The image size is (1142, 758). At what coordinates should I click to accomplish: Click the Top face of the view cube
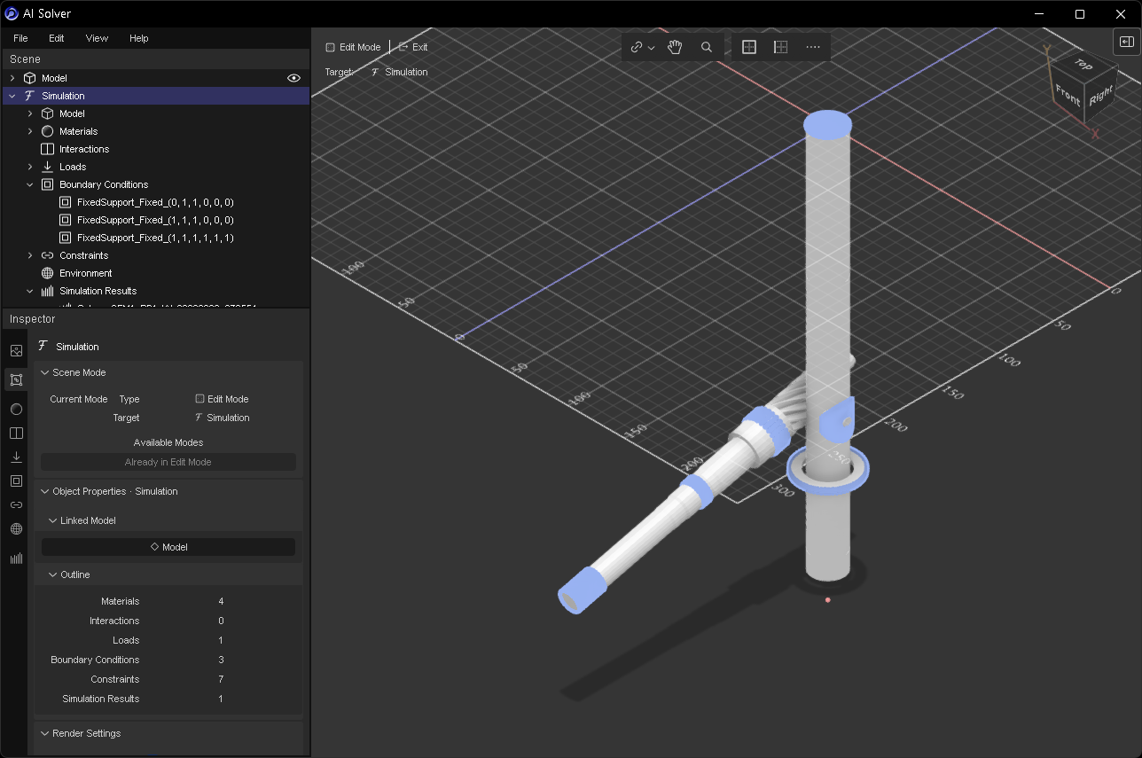1082,63
